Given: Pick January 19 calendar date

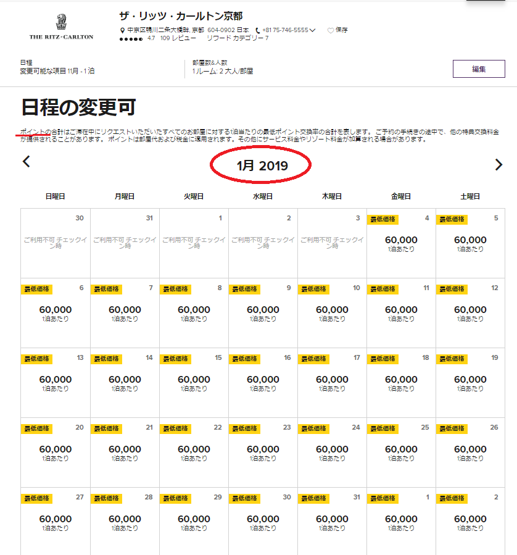Looking at the screenshot, I should coord(470,383).
